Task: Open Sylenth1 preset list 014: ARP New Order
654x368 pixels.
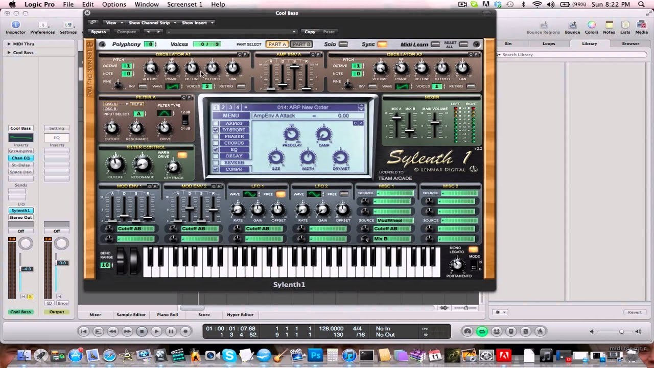Action: point(303,107)
